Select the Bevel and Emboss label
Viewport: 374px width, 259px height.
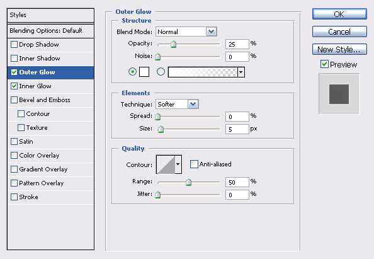tap(45, 100)
